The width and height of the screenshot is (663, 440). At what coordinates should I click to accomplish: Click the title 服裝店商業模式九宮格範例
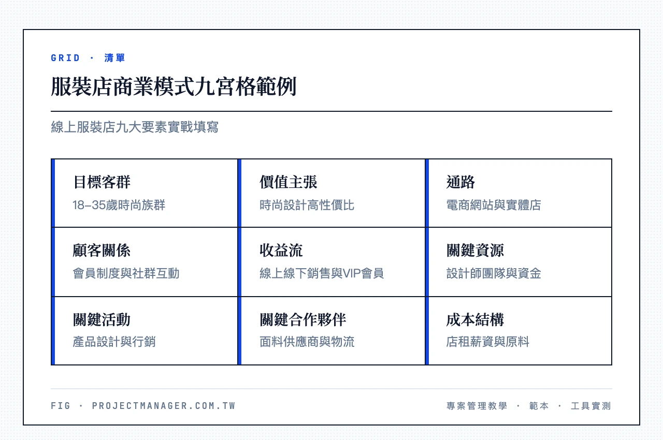pos(174,86)
